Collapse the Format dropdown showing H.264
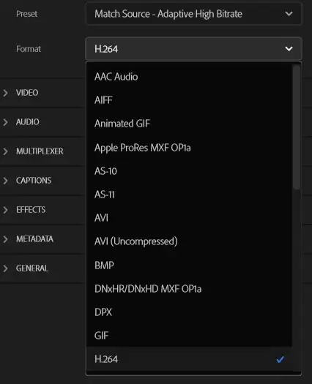The width and height of the screenshot is (312, 384). coord(194,49)
